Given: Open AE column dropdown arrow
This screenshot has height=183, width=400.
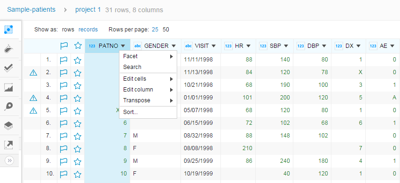Looking at the screenshot, I should [392, 46].
